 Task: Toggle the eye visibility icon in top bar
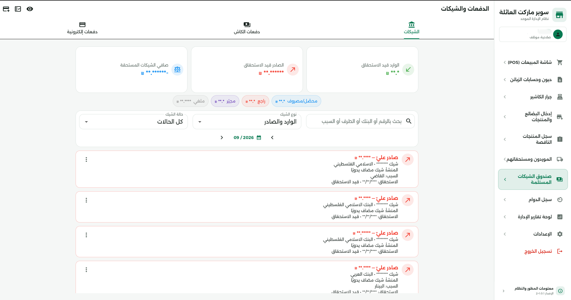click(x=30, y=9)
